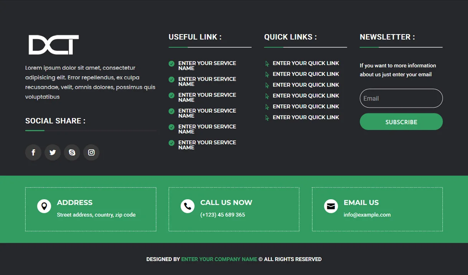The width and height of the screenshot is (468, 275).
Task: Click the location pin icon in Address card
Action: pyautogui.click(x=44, y=206)
